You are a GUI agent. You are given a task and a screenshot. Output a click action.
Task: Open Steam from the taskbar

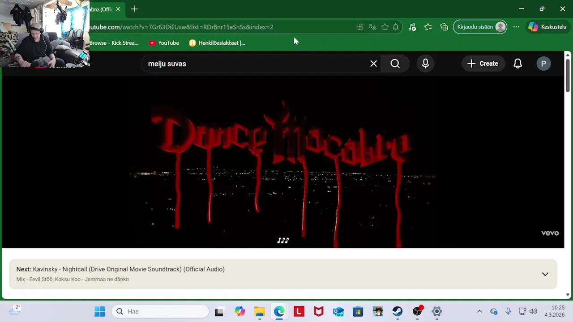398,311
